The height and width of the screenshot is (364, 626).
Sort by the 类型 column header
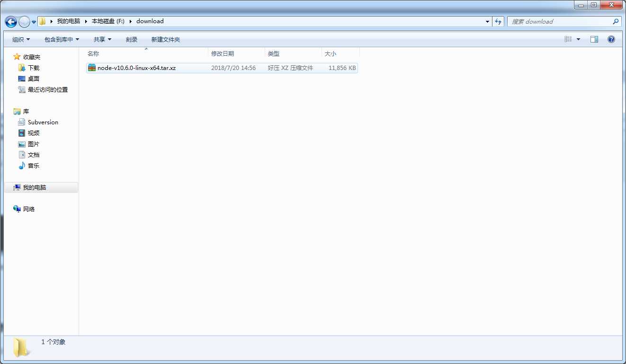pyautogui.click(x=293, y=54)
